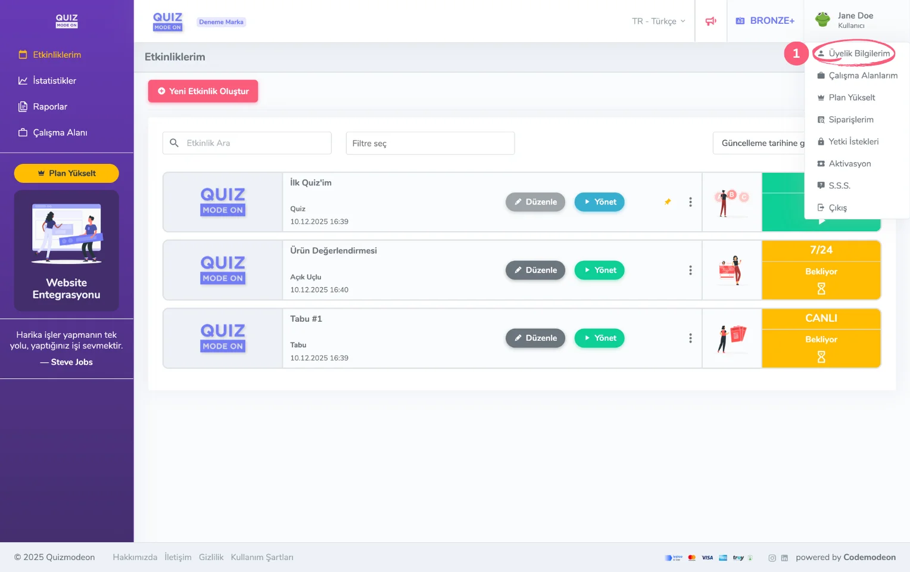Click Jane Doe's frog avatar
The image size is (910, 572).
click(x=822, y=20)
